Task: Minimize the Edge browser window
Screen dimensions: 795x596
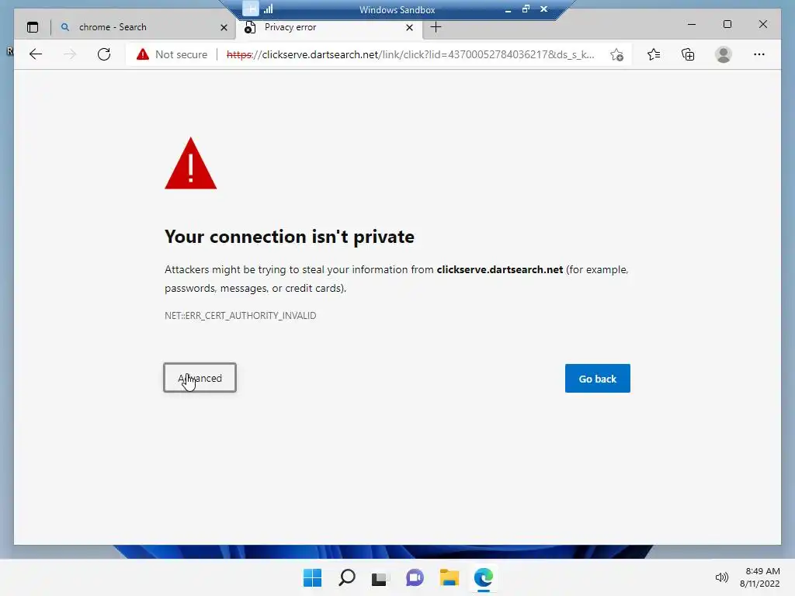Action: [x=692, y=24]
